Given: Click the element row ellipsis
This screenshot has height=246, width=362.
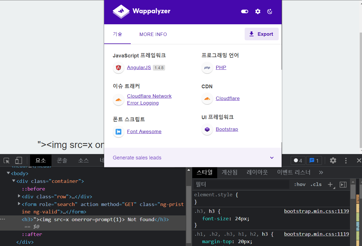Looking at the screenshot, I should (x=3, y=219).
